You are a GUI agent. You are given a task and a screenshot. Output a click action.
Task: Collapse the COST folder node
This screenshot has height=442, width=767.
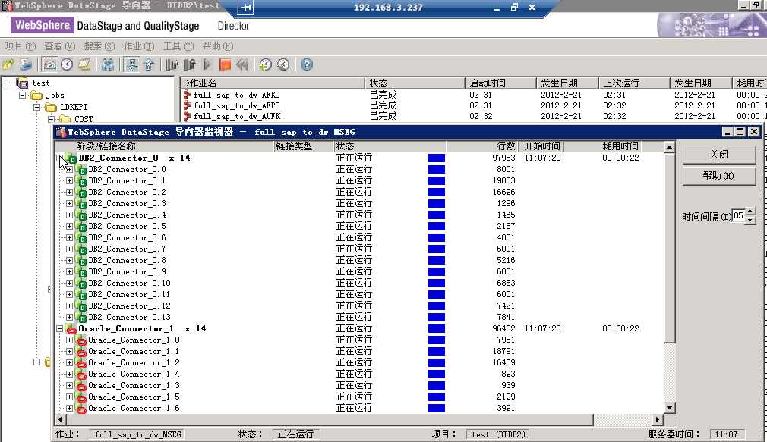pyautogui.click(x=51, y=119)
